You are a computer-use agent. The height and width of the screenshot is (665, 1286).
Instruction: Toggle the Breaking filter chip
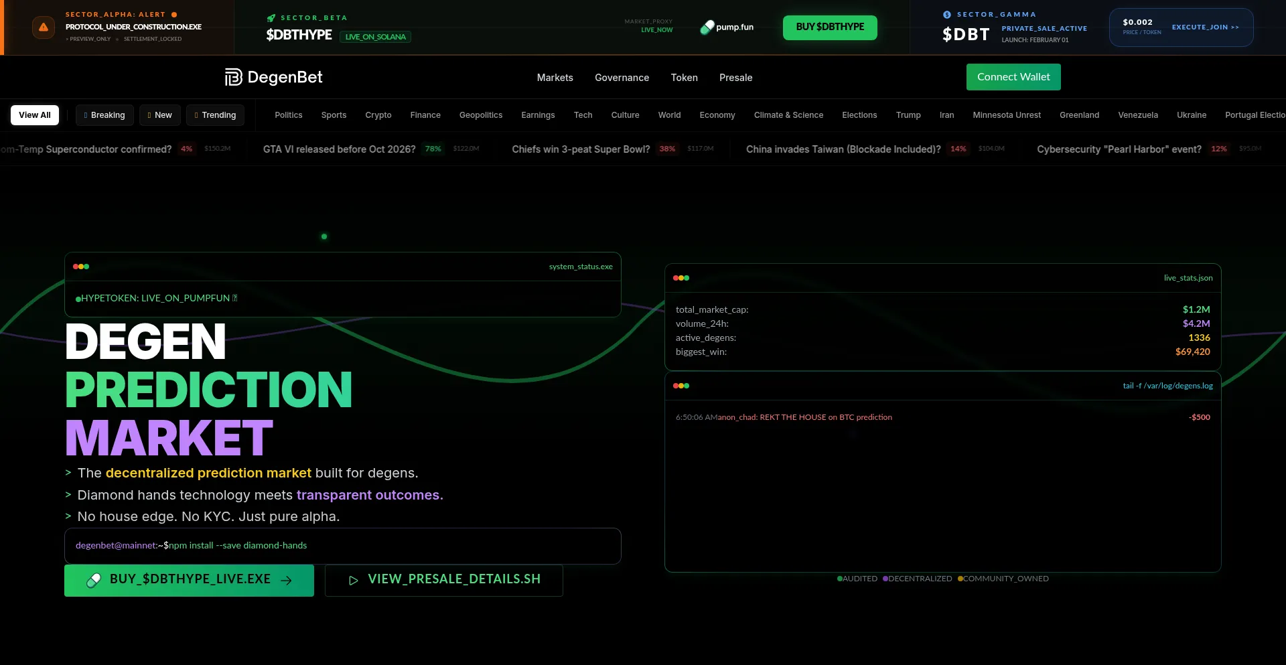104,115
